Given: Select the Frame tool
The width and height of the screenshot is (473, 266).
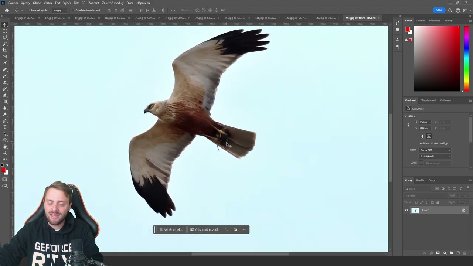Looking at the screenshot, I should pos(5,57).
